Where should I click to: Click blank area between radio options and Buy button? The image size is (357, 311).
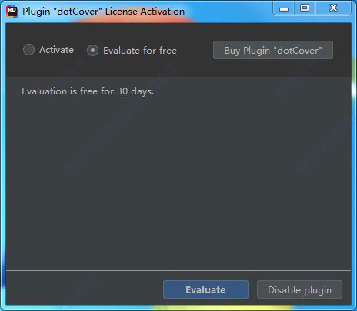pos(195,50)
